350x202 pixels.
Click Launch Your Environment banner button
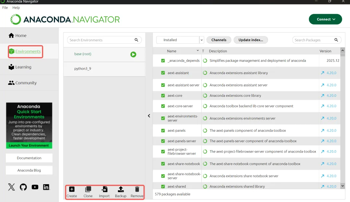click(x=29, y=145)
